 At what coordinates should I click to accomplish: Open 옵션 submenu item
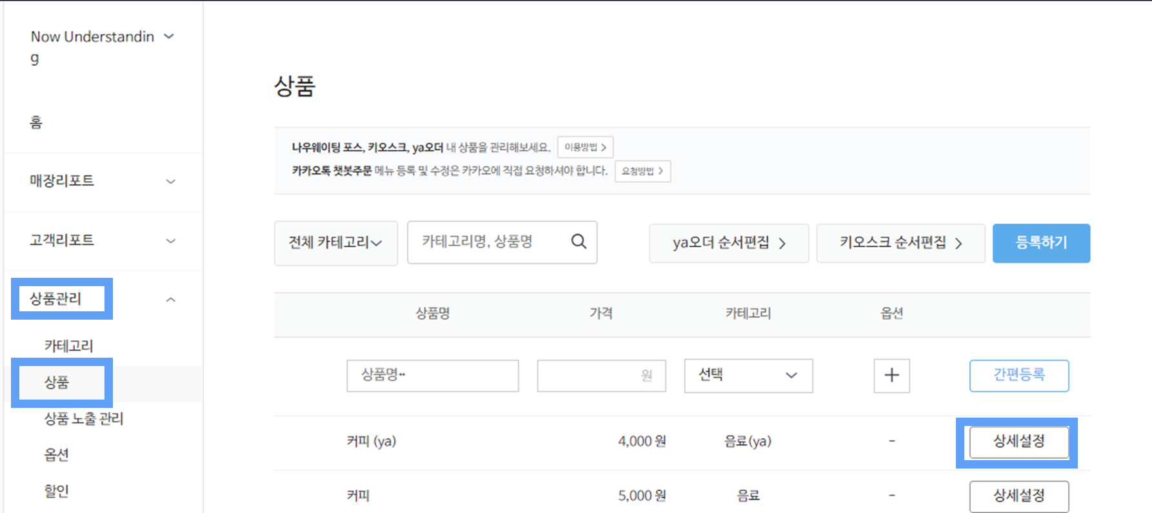point(57,454)
